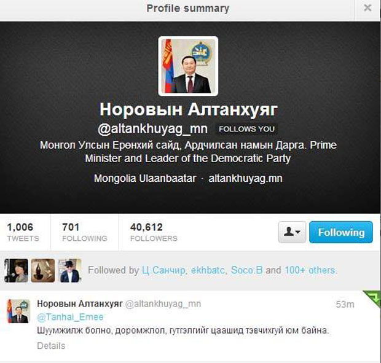381x363 pixels.
Task: Show the 100+ others followers link
Action: [310, 270]
